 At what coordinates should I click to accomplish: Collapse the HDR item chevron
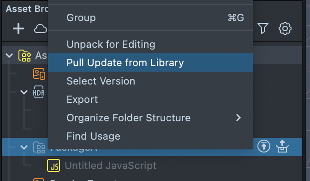pos(24,92)
